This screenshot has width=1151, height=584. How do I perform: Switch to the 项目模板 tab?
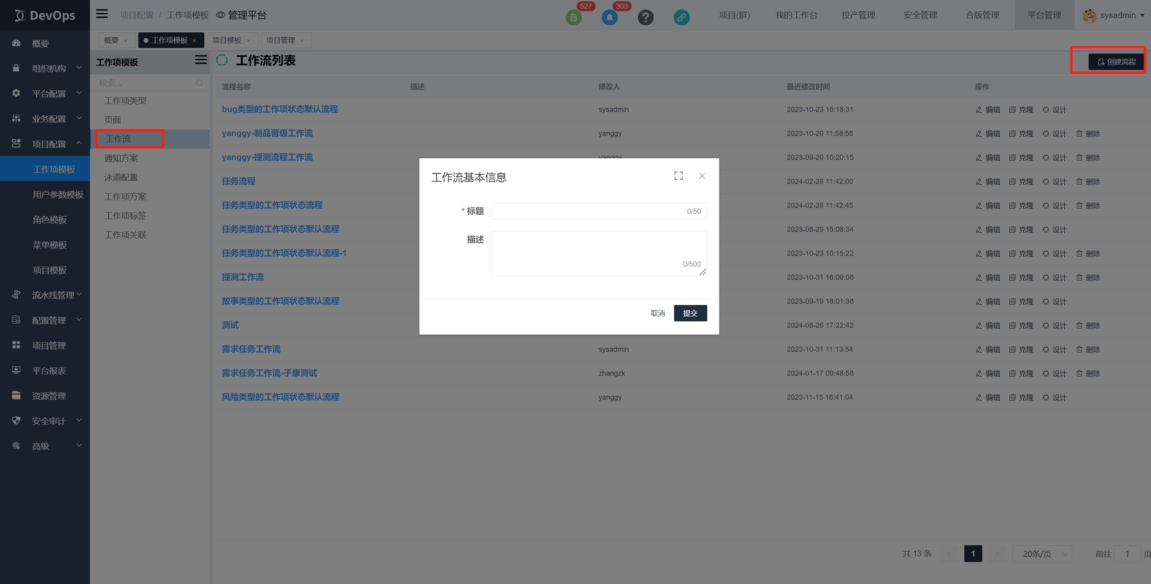pyautogui.click(x=227, y=40)
